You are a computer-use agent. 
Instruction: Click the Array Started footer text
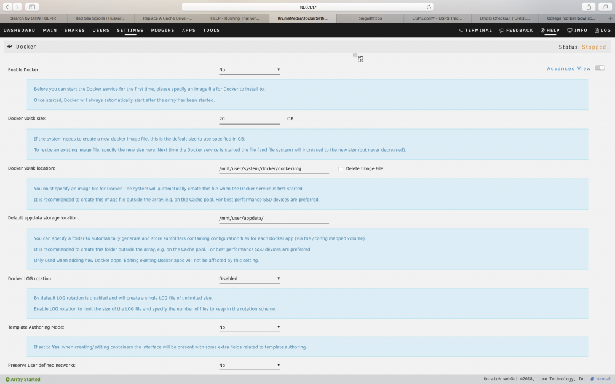[25, 379]
